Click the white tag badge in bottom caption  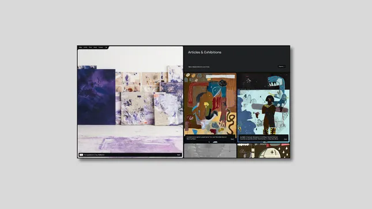(x=81, y=155)
